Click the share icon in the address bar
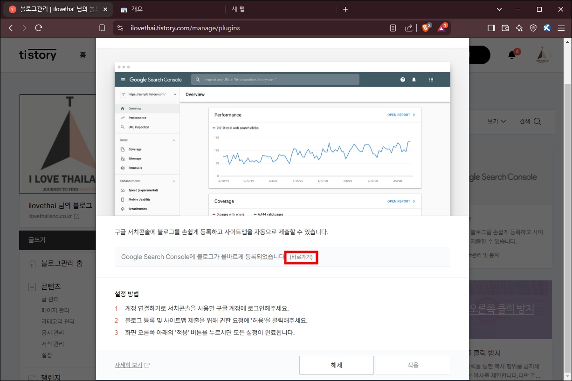This screenshot has height=381, width=572. [408, 28]
